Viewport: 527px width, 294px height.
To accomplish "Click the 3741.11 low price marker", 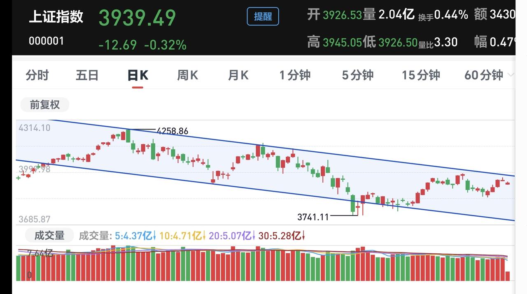I will tap(313, 217).
